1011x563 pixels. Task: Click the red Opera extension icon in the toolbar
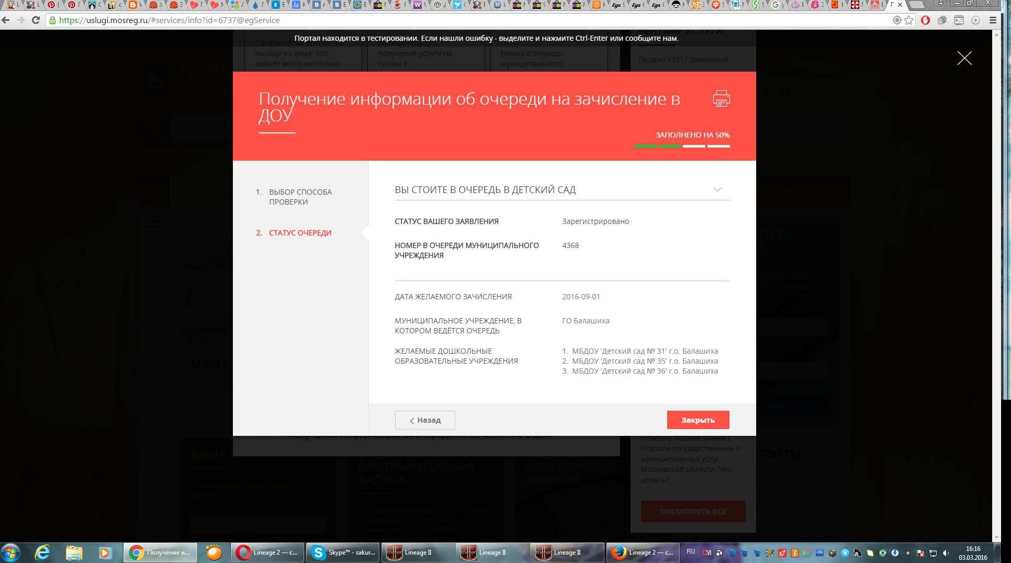coord(925,20)
